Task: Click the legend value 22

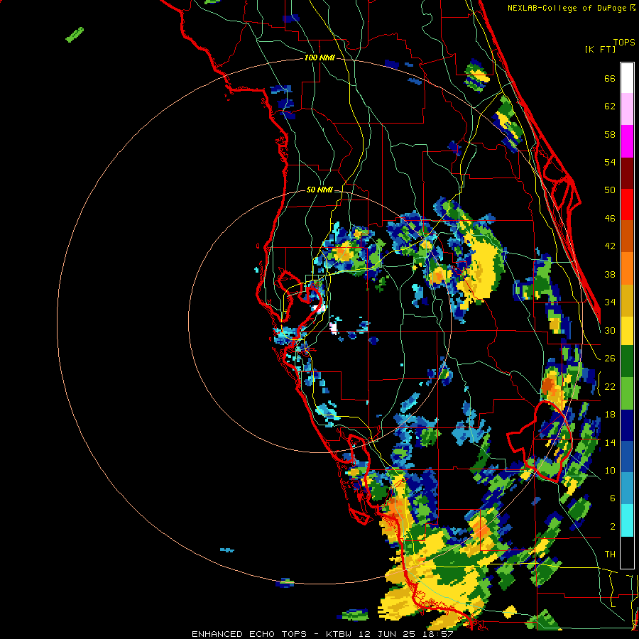Action: point(610,387)
